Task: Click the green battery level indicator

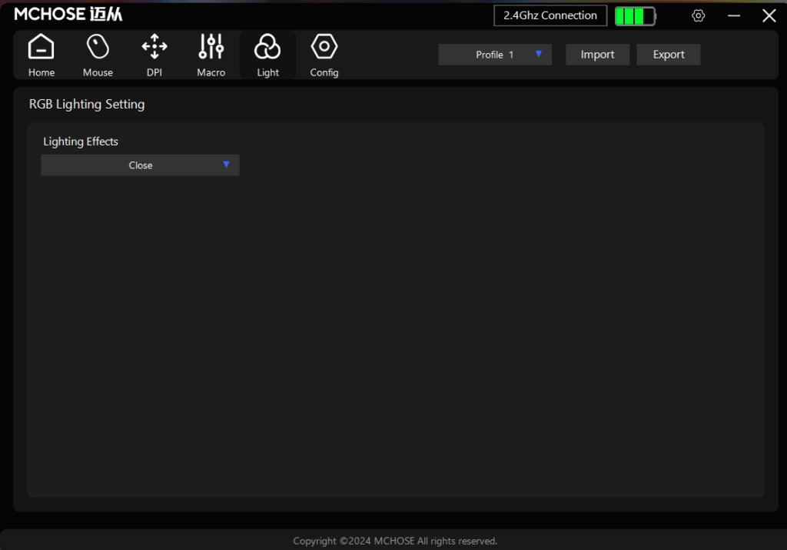Action: click(x=635, y=16)
